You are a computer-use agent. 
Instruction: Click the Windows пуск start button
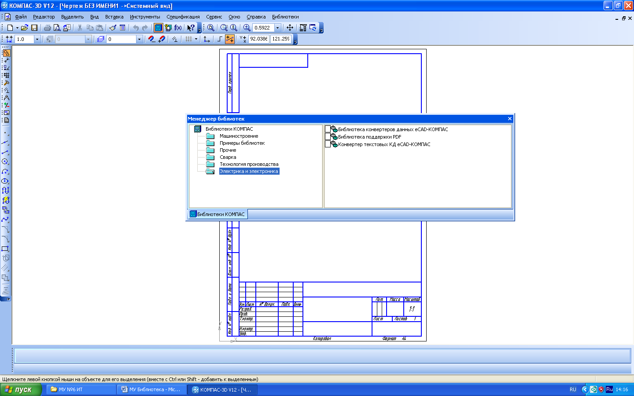[21, 389]
